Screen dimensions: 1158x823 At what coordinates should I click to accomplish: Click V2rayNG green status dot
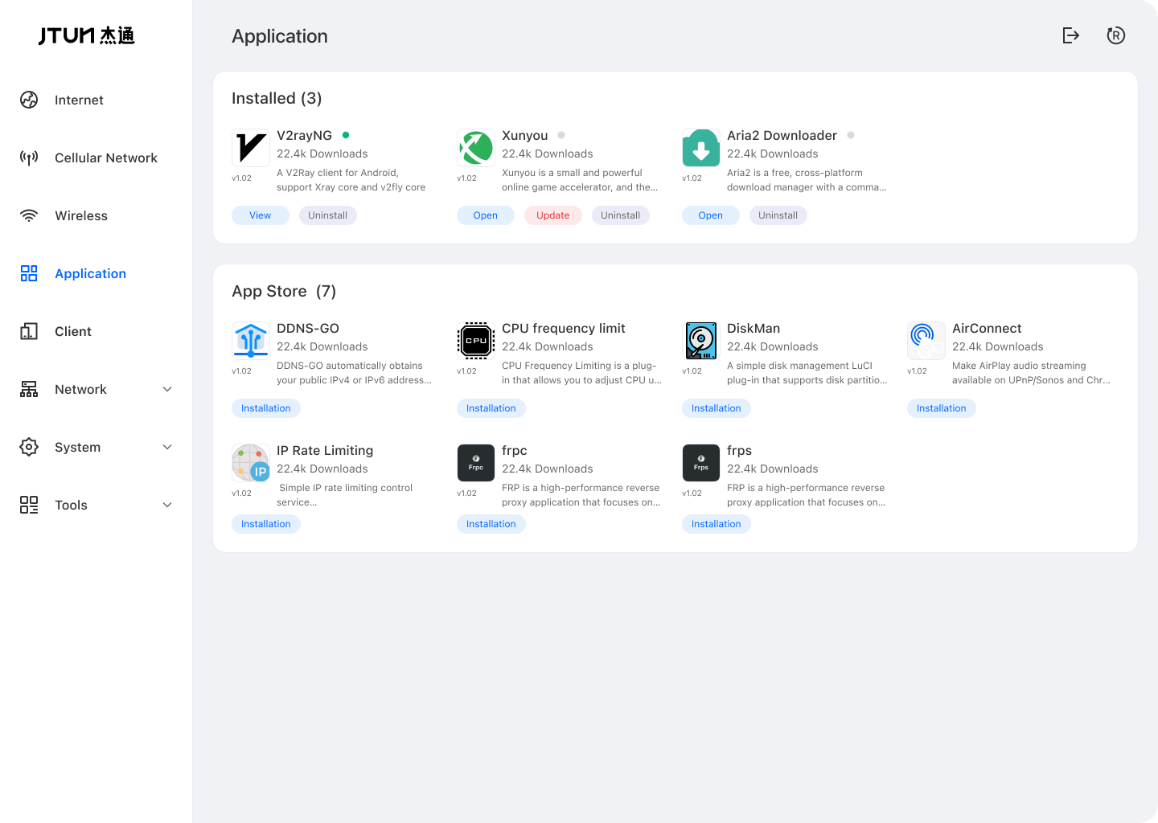coord(346,135)
